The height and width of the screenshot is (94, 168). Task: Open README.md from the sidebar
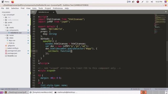12,56
